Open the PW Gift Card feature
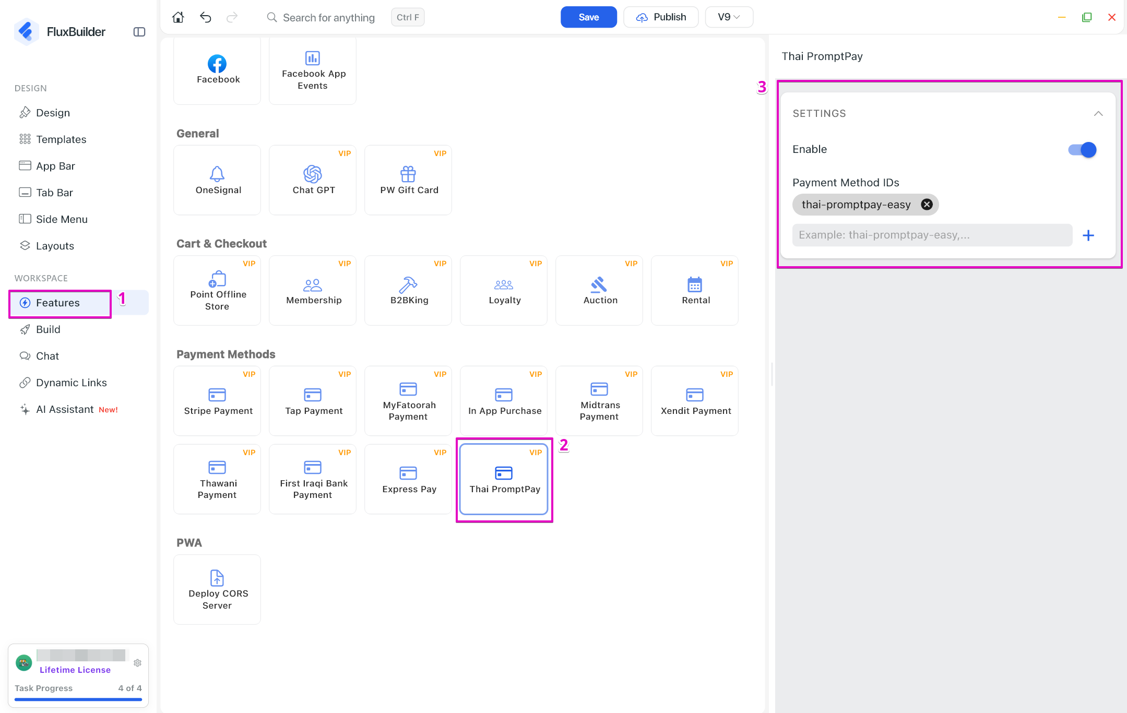The image size is (1127, 713). pyautogui.click(x=408, y=180)
